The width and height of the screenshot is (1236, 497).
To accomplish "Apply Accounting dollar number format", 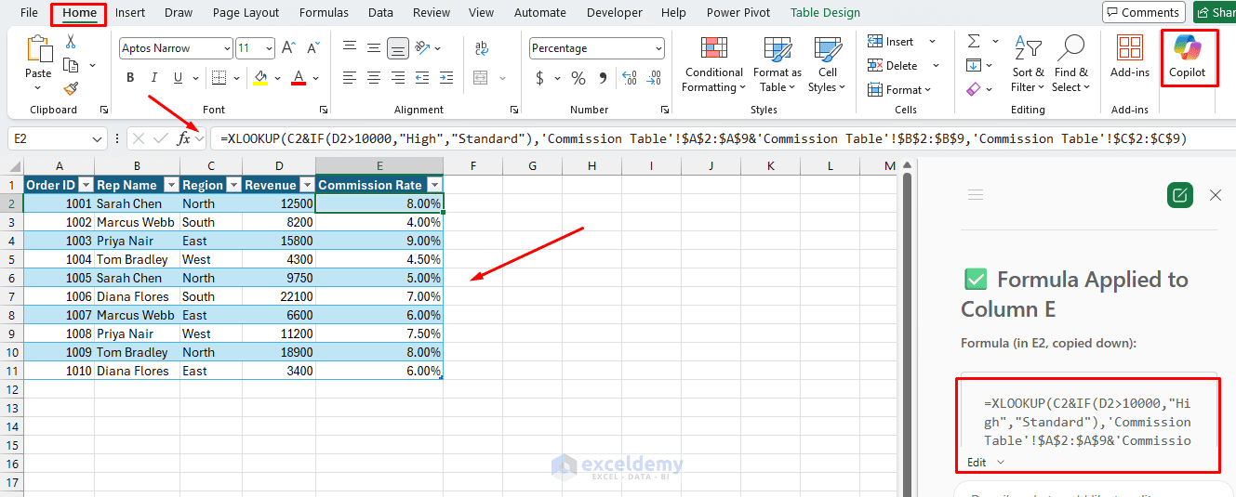I will tap(539, 78).
